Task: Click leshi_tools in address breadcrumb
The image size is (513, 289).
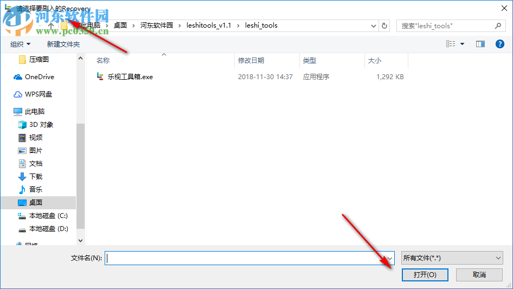Action: click(x=261, y=25)
